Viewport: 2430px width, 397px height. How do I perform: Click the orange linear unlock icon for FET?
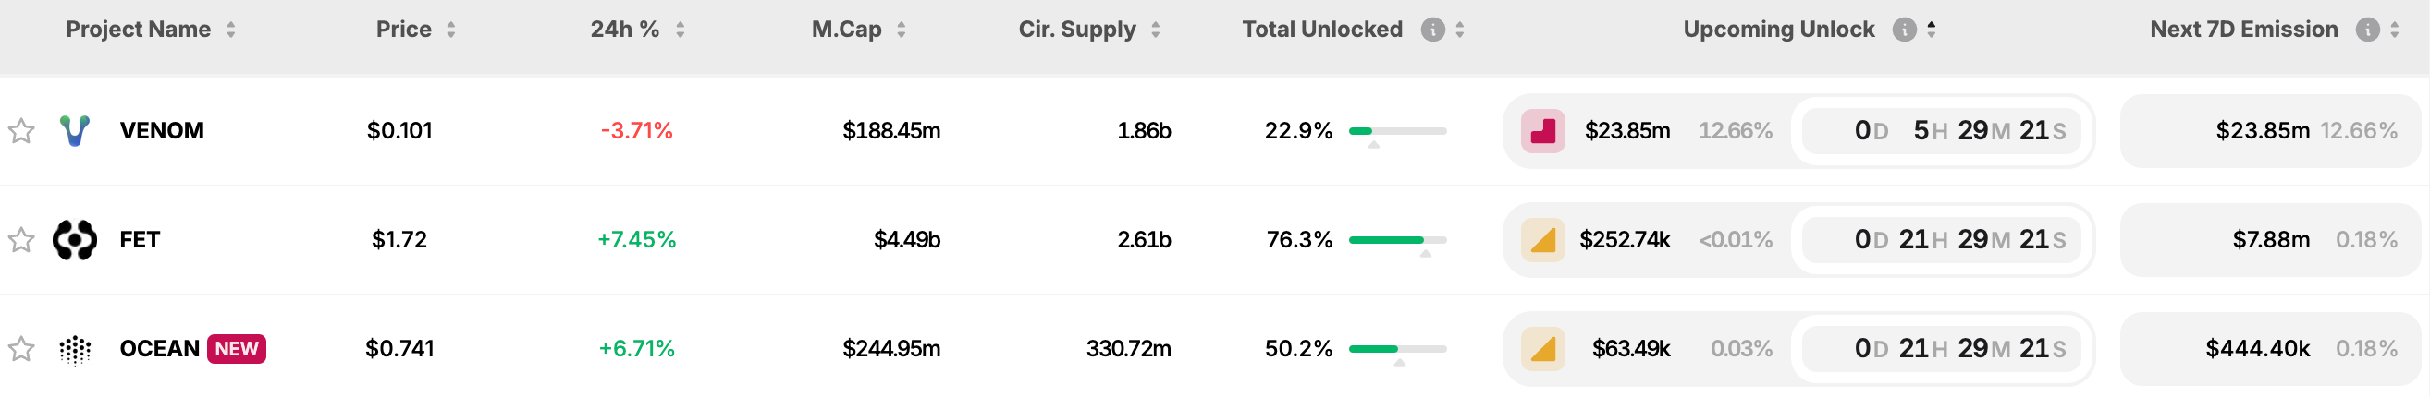coord(1542,239)
